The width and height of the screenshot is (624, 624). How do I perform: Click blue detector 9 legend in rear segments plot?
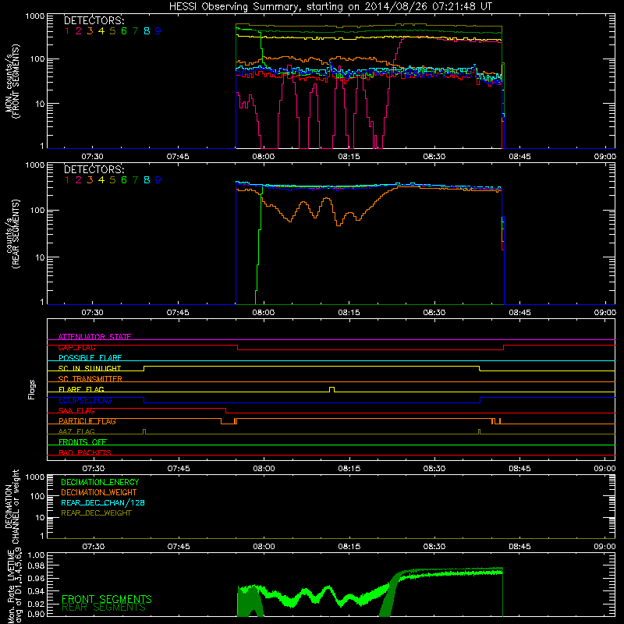tap(158, 180)
